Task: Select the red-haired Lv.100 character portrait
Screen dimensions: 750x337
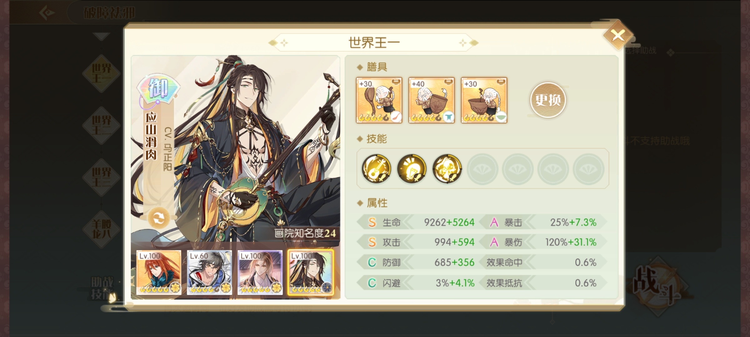Action: pos(159,272)
